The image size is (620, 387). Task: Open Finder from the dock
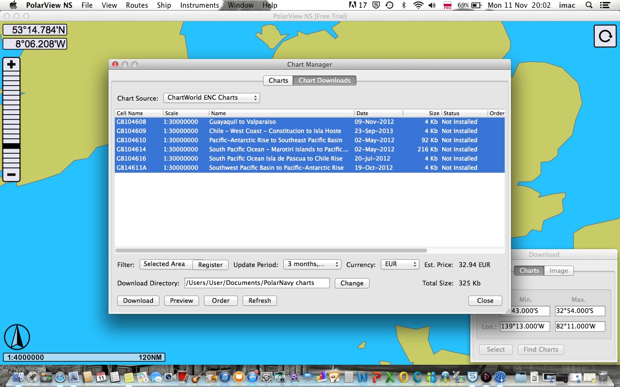coord(19,377)
